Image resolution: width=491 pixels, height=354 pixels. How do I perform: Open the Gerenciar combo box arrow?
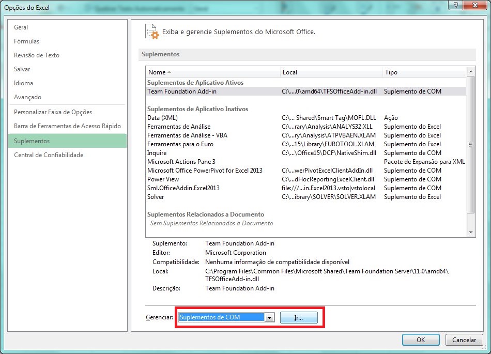pos(269,317)
